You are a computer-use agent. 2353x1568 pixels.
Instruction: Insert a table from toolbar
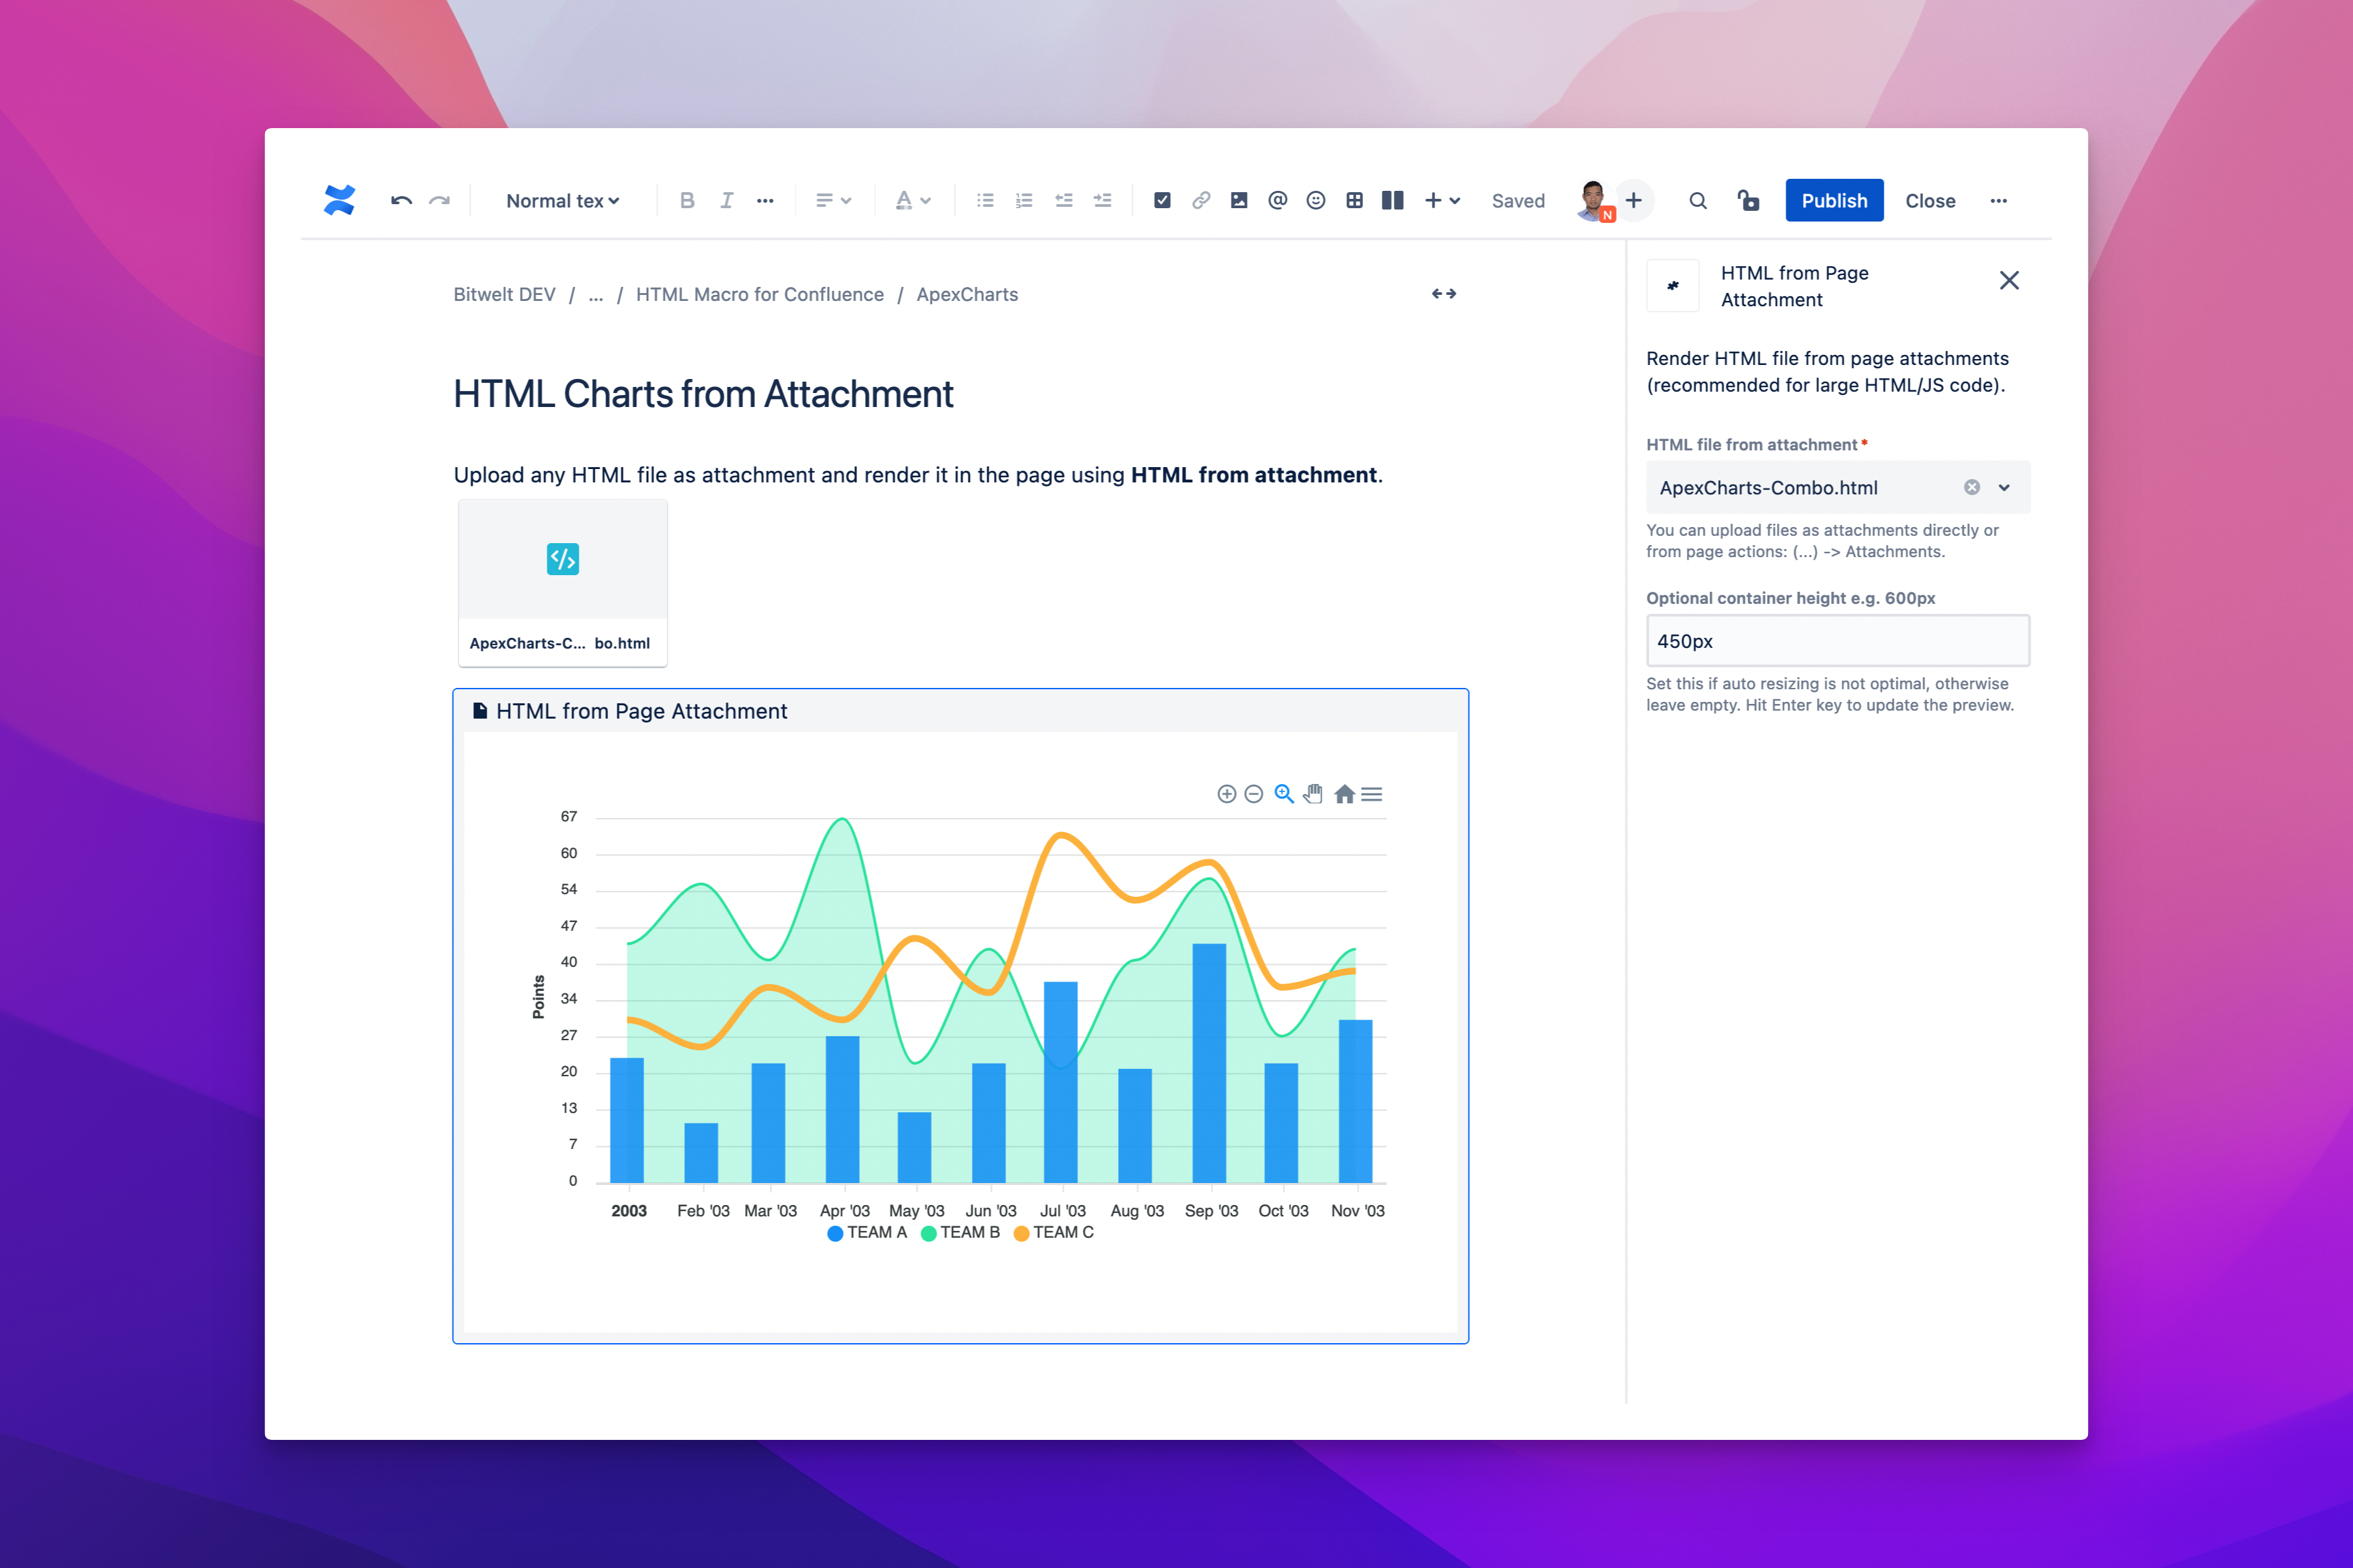coord(1354,201)
